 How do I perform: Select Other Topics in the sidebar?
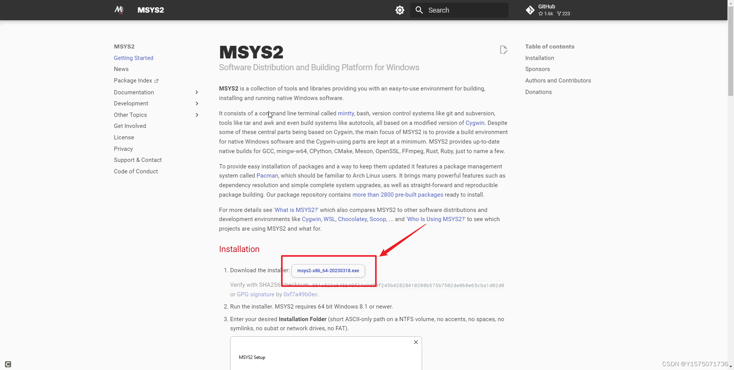(x=130, y=115)
